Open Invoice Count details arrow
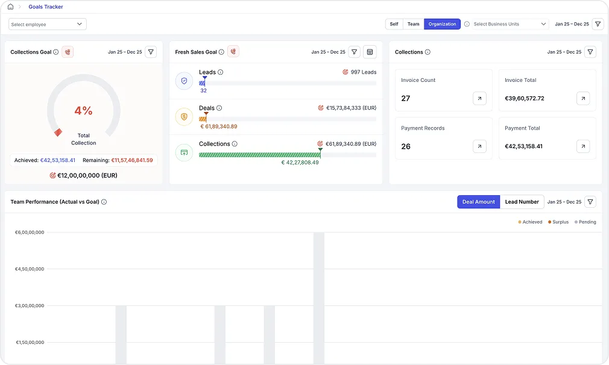Image resolution: width=609 pixels, height=365 pixels. pyautogui.click(x=479, y=98)
